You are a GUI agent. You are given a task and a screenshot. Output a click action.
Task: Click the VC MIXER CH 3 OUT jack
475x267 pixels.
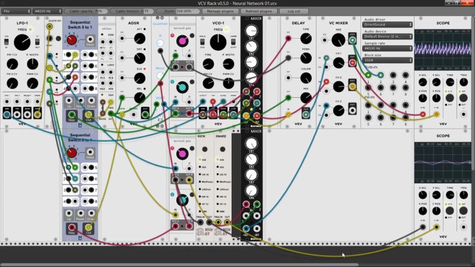tap(352, 110)
